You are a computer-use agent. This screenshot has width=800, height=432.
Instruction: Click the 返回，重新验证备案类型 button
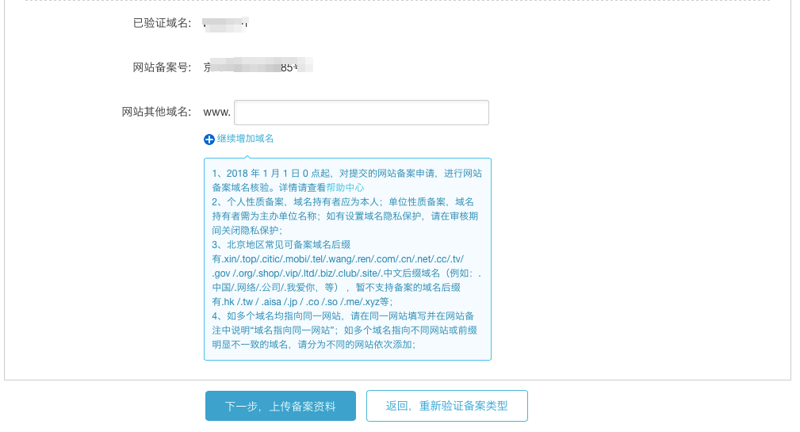446,406
